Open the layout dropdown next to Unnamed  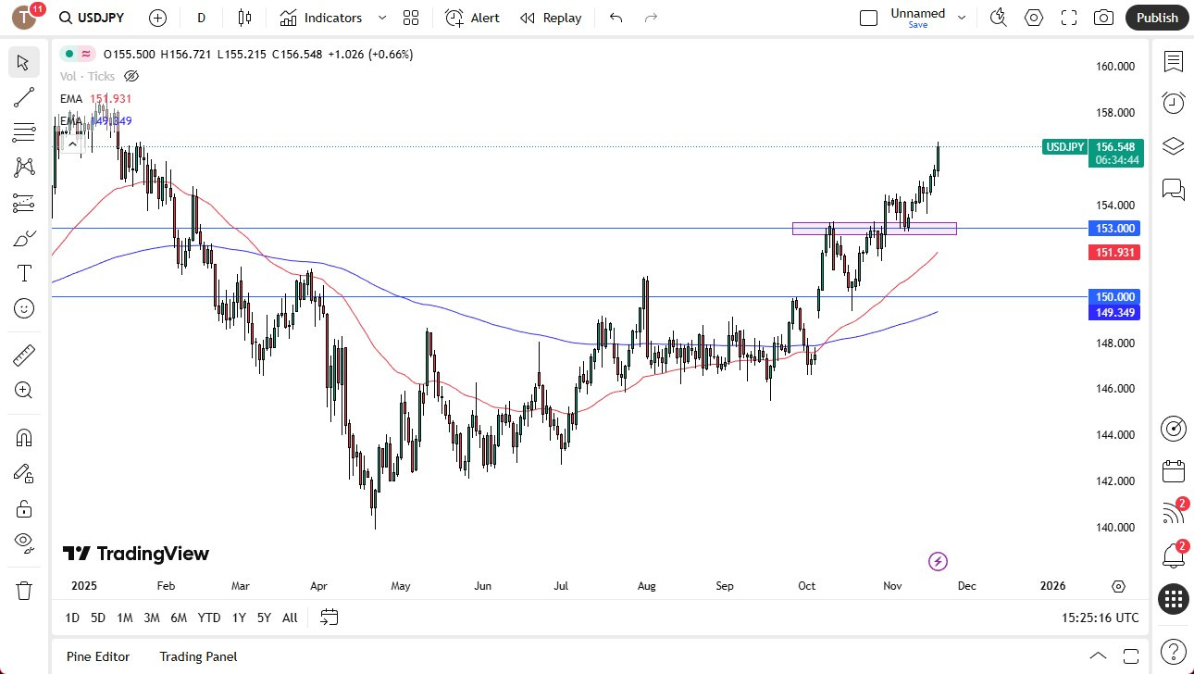[961, 17]
